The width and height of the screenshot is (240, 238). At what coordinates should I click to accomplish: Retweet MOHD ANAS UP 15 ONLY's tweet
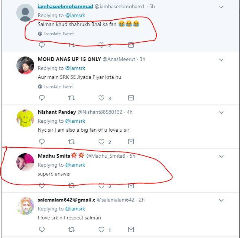point(72,98)
